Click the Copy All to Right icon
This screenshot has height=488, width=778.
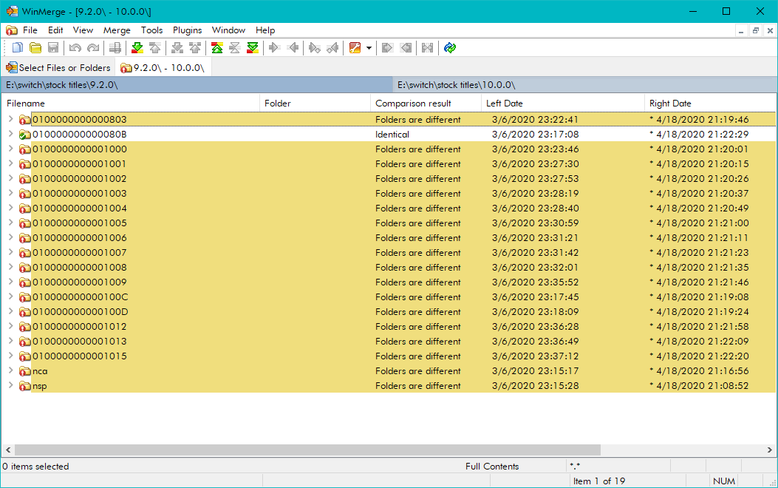(x=387, y=47)
